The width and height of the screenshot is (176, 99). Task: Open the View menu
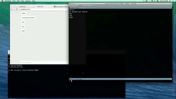(23, 1)
